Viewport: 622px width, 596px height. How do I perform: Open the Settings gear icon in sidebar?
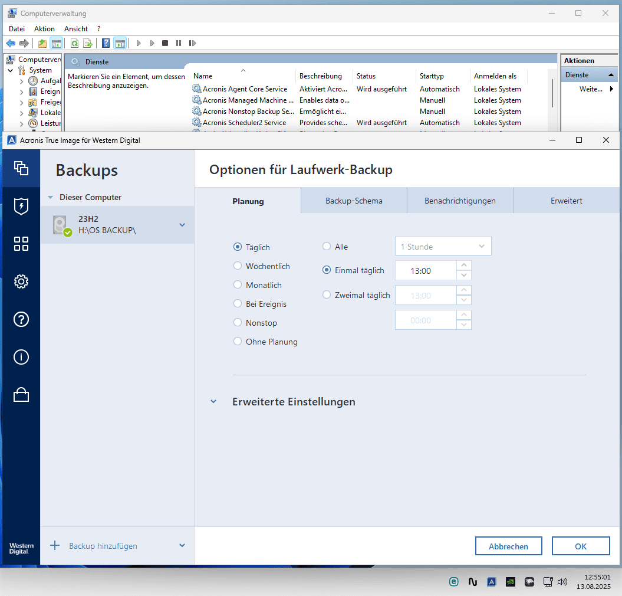tap(21, 281)
